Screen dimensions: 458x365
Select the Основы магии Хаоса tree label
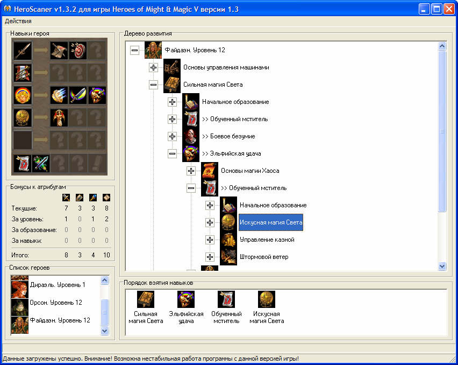coord(250,171)
